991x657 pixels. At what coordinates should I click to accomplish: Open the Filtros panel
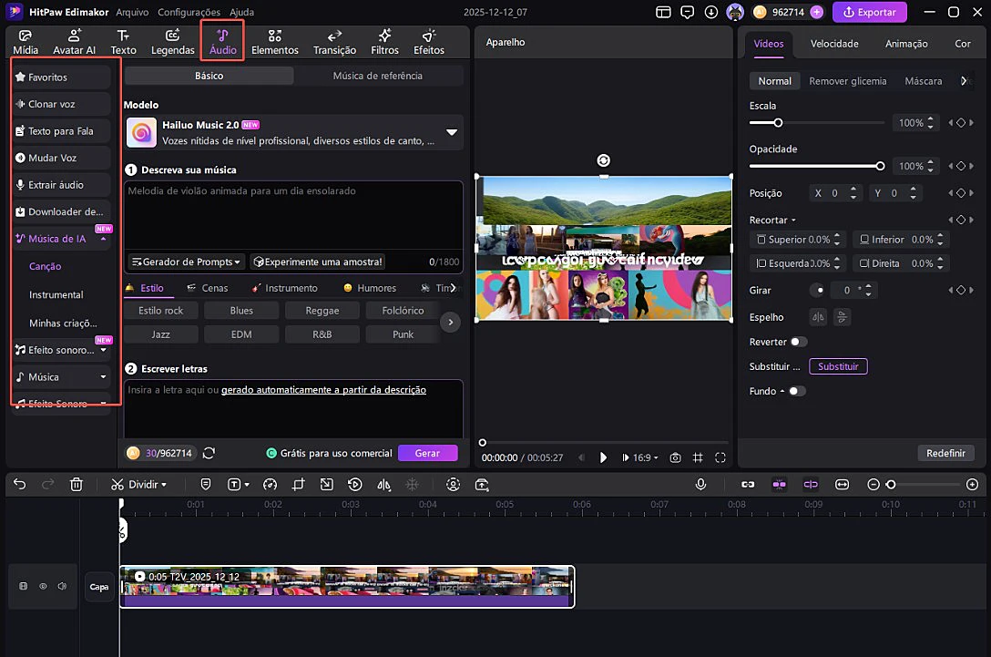click(x=384, y=42)
